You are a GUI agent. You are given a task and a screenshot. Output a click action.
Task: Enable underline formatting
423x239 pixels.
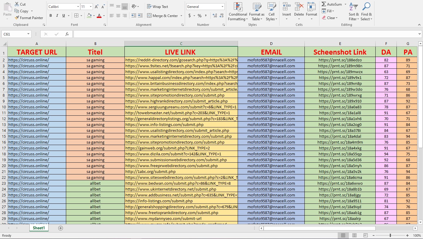[x=64, y=16]
